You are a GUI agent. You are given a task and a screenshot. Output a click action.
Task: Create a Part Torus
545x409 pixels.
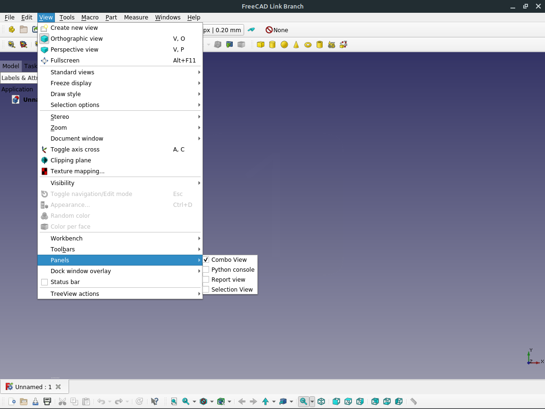click(x=308, y=44)
